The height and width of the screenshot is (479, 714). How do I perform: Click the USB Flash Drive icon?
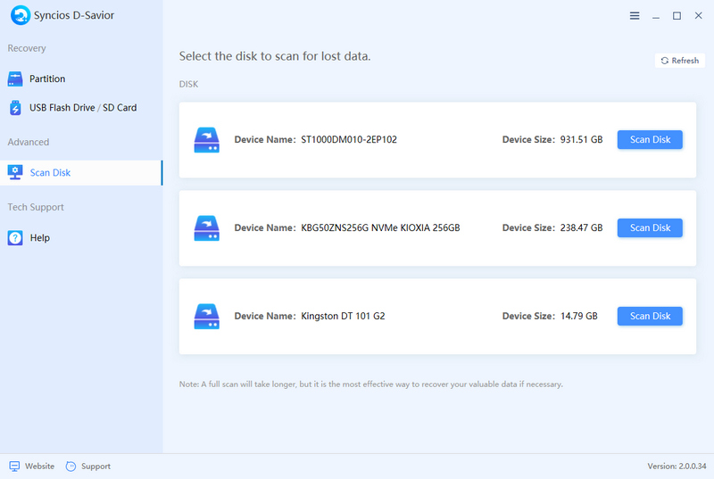pos(15,108)
